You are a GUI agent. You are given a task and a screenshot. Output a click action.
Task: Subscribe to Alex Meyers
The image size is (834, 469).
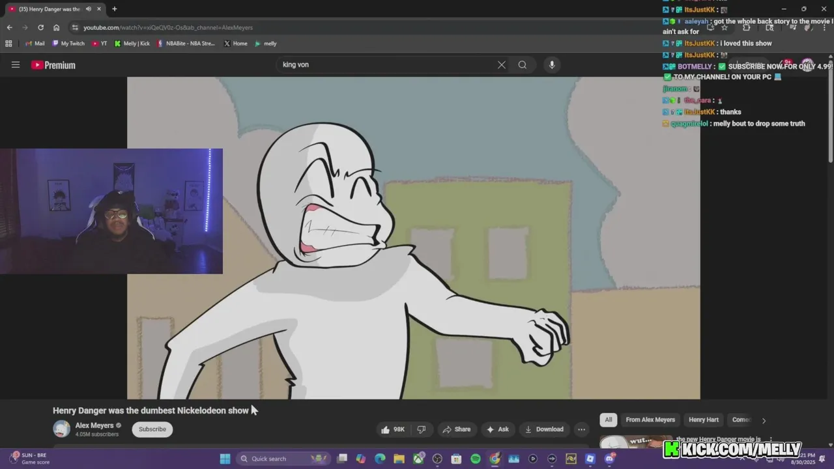(x=152, y=429)
